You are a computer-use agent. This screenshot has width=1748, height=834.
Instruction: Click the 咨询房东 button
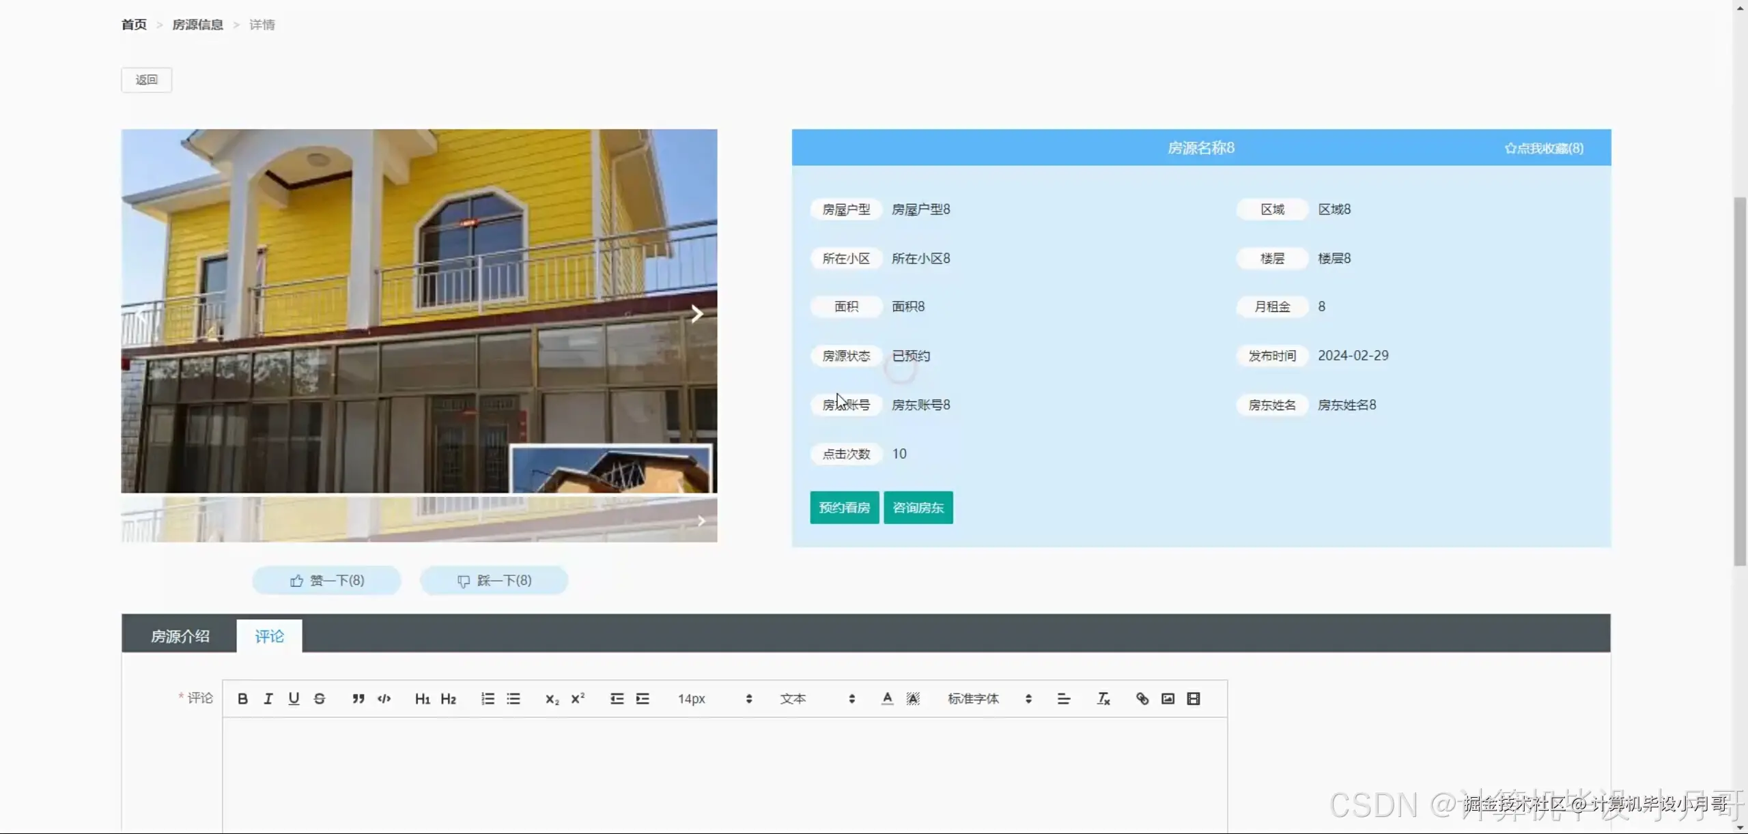[918, 508]
